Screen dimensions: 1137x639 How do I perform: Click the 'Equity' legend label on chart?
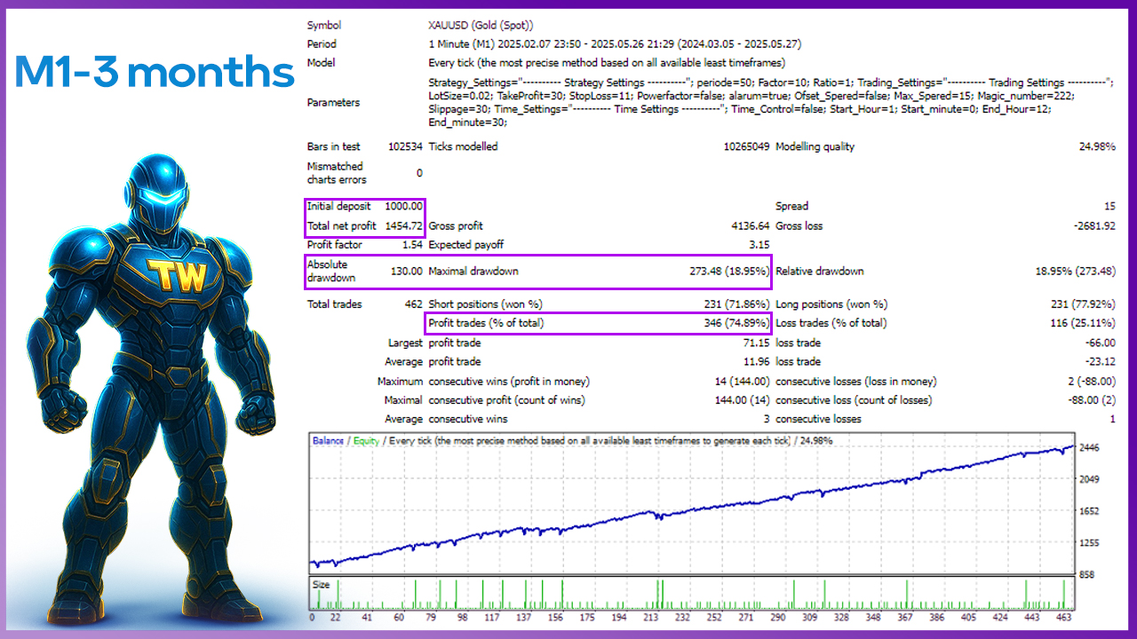366,440
